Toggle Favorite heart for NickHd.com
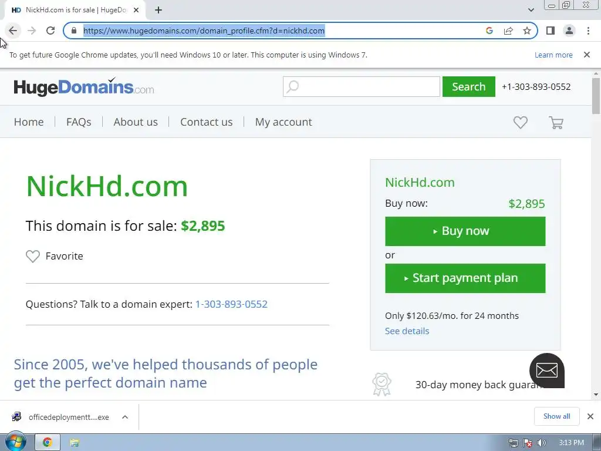 [x=33, y=256]
